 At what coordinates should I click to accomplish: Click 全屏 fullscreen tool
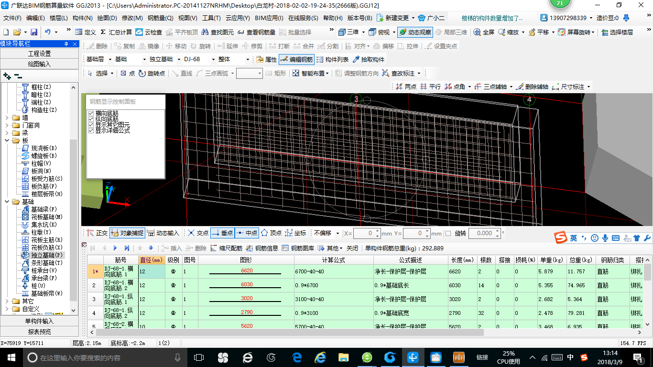(484, 32)
